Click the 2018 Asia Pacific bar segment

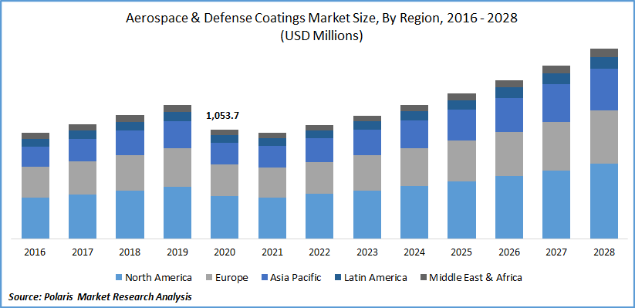(x=130, y=143)
